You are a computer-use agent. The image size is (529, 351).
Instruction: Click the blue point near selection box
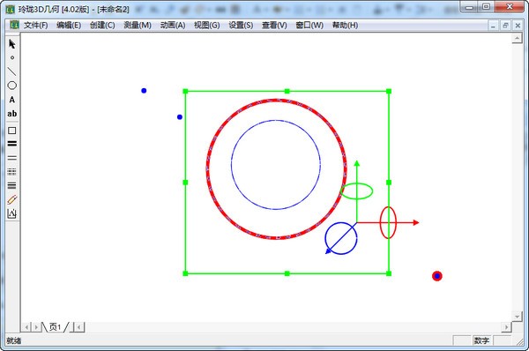[180, 117]
